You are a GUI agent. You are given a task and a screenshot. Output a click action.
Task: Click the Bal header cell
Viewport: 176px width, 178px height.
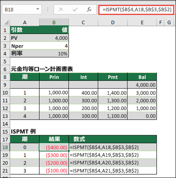coord(142,77)
